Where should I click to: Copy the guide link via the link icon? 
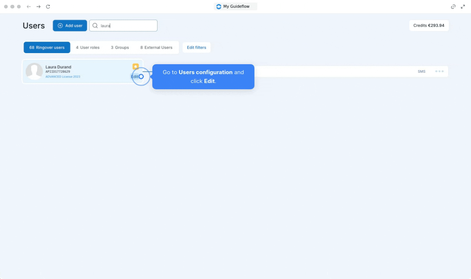pyautogui.click(x=453, y=7)
